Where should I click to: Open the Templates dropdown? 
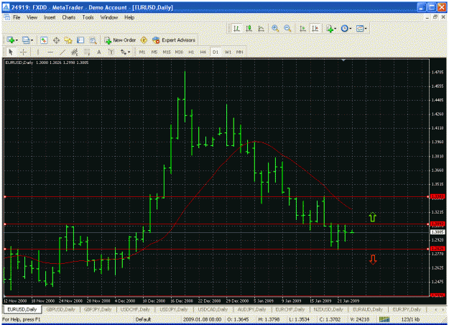click(x=361, y=28)
